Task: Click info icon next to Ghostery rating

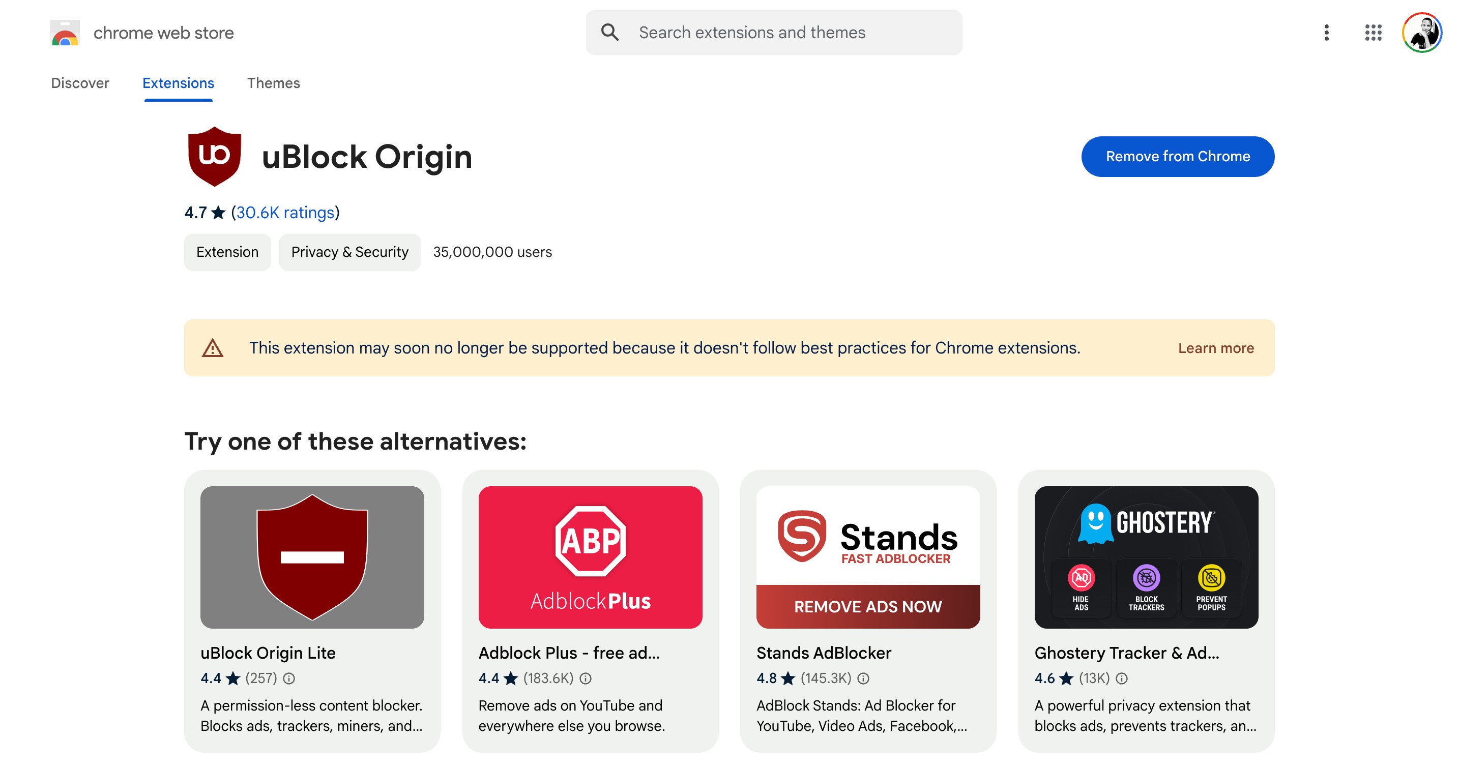Action: (x=1121, y=678)
